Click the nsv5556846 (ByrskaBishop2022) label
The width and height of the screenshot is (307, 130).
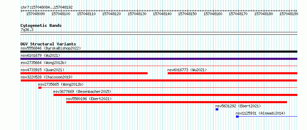click(x=51, y=48)
